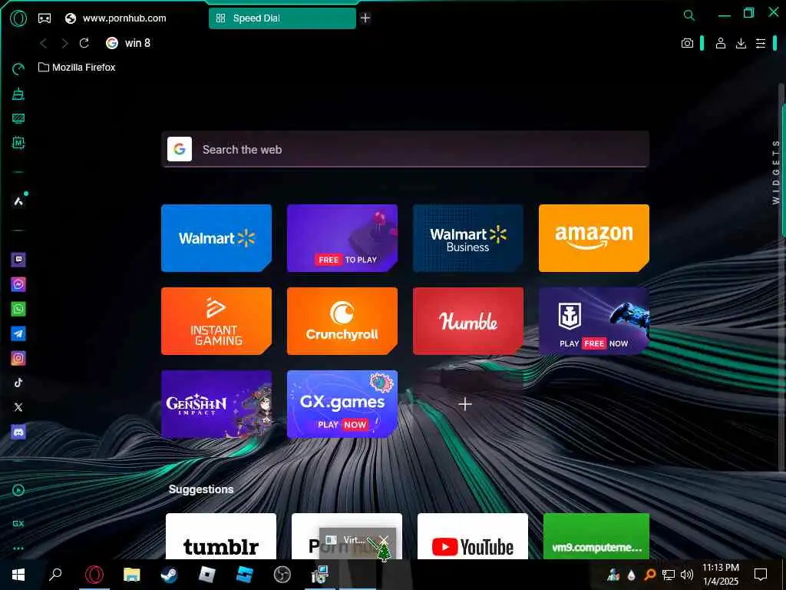The height and width of the screenshot is (590, 786).
Task: Open File Explorer from taskbar
Action: [x=132, y=575]
